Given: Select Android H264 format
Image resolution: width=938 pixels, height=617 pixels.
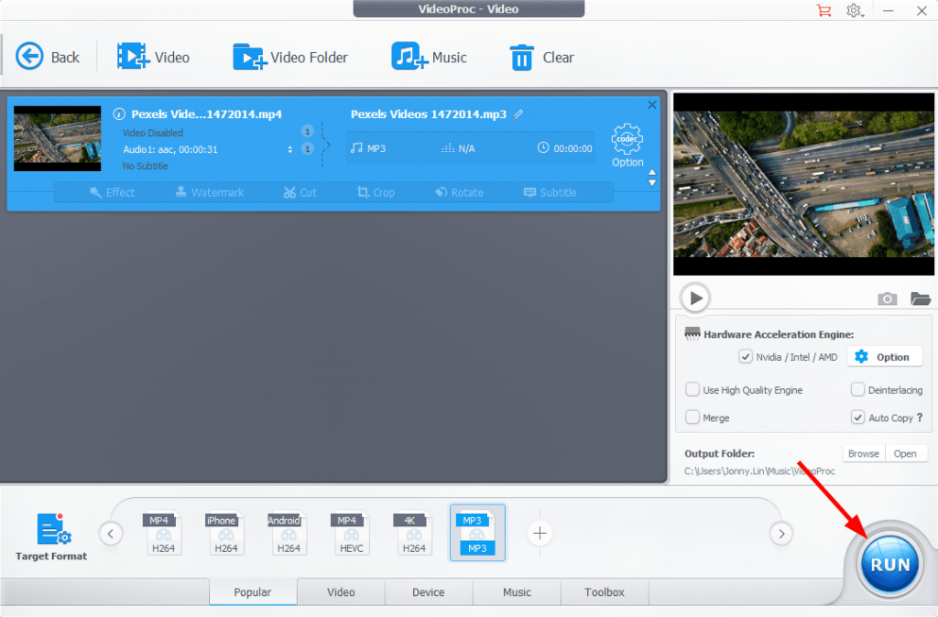Looking at the screenshot, I should tap(288, 534).
